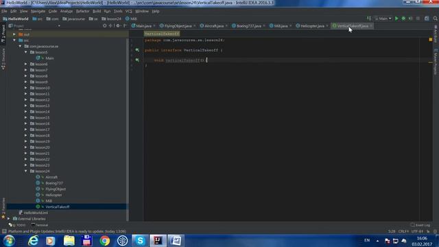The height and width of the screenshot is (247, 439).
Task: Select Aircraft class in project tree
Action: (51, 177)
